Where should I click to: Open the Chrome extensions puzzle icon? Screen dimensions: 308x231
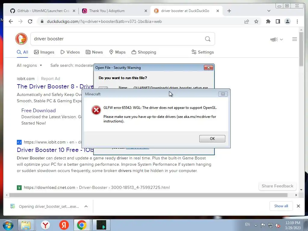268,21
